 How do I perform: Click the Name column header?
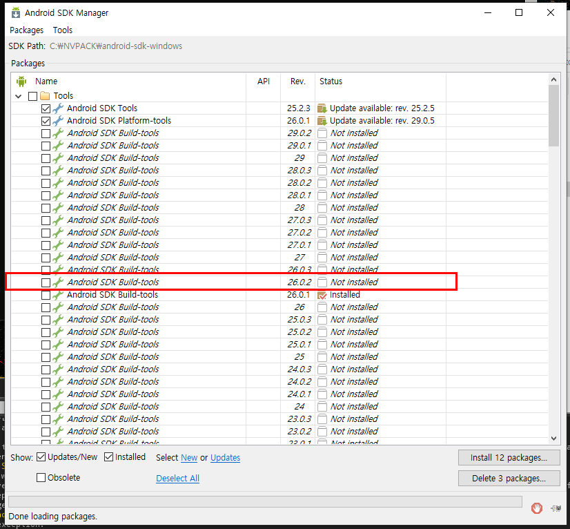pos(46,81)
